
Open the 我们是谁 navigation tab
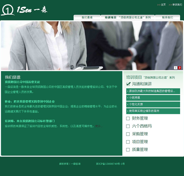[87, 17]
